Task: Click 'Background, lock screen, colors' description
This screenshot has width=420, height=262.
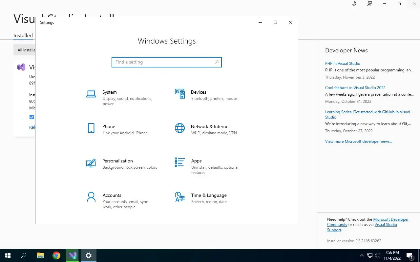Action: click(x=130, y=167)
